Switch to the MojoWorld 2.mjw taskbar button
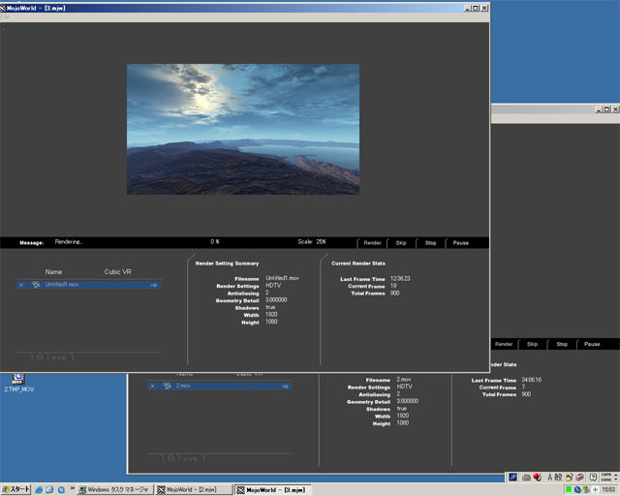 [194, 489]
